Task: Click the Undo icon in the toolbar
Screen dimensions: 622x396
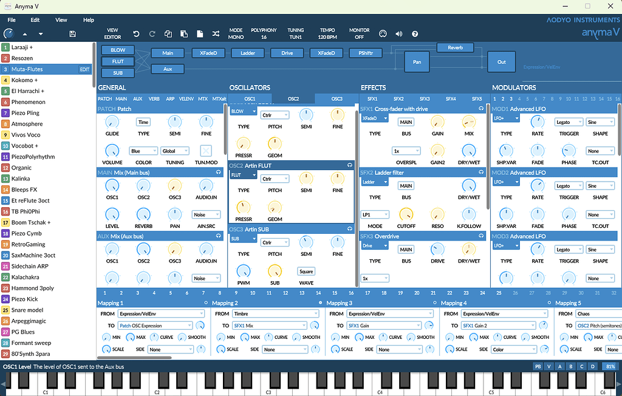Action: pyautogui.click(x=137, y=34)
